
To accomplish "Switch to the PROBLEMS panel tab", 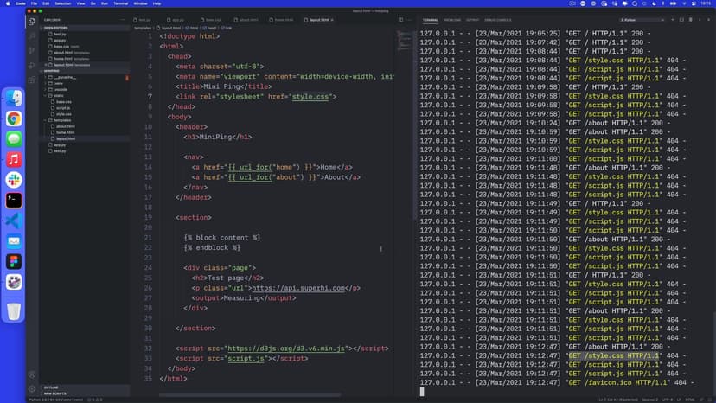I will click(452, 18).
